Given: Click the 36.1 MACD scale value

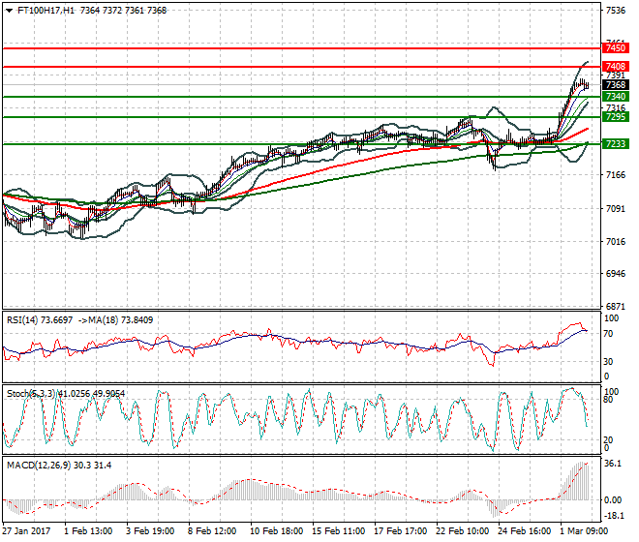Looking at the screenshot, I should 613,464.
